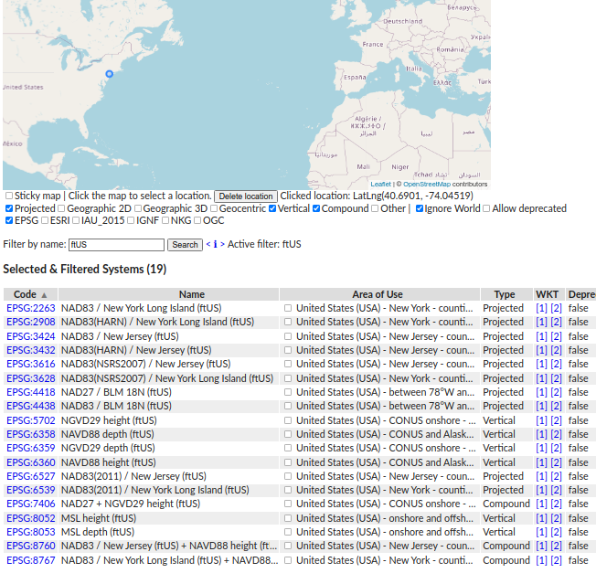Screen dimensions: 596x573
Task: Click the Type column header
Action: point(505,294)
